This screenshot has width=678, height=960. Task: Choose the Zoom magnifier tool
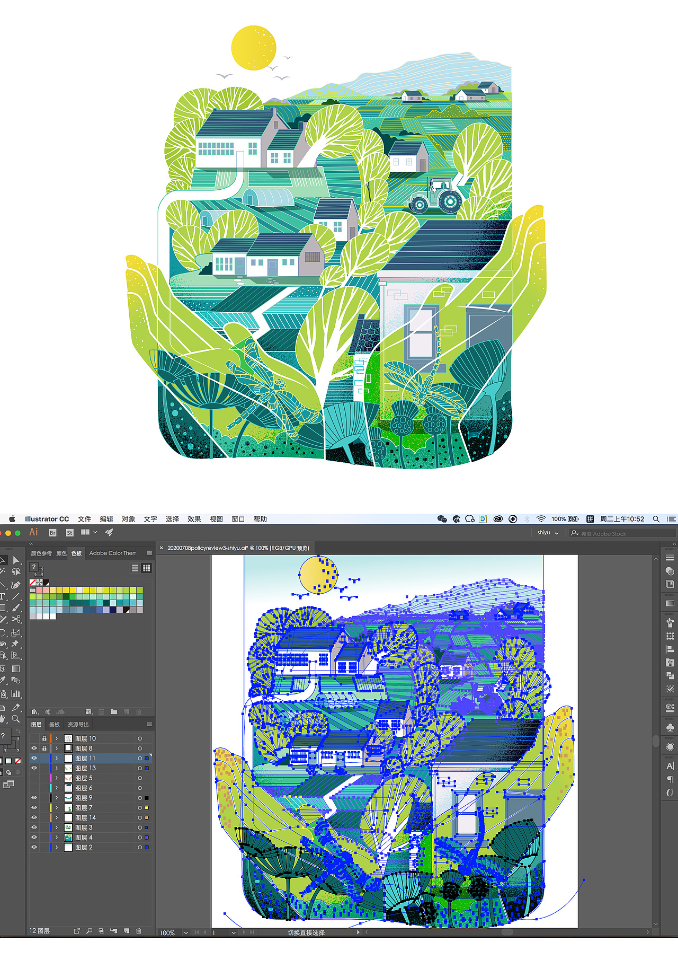[16, 719]
